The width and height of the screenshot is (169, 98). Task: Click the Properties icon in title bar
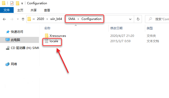(x=12, y=3)
